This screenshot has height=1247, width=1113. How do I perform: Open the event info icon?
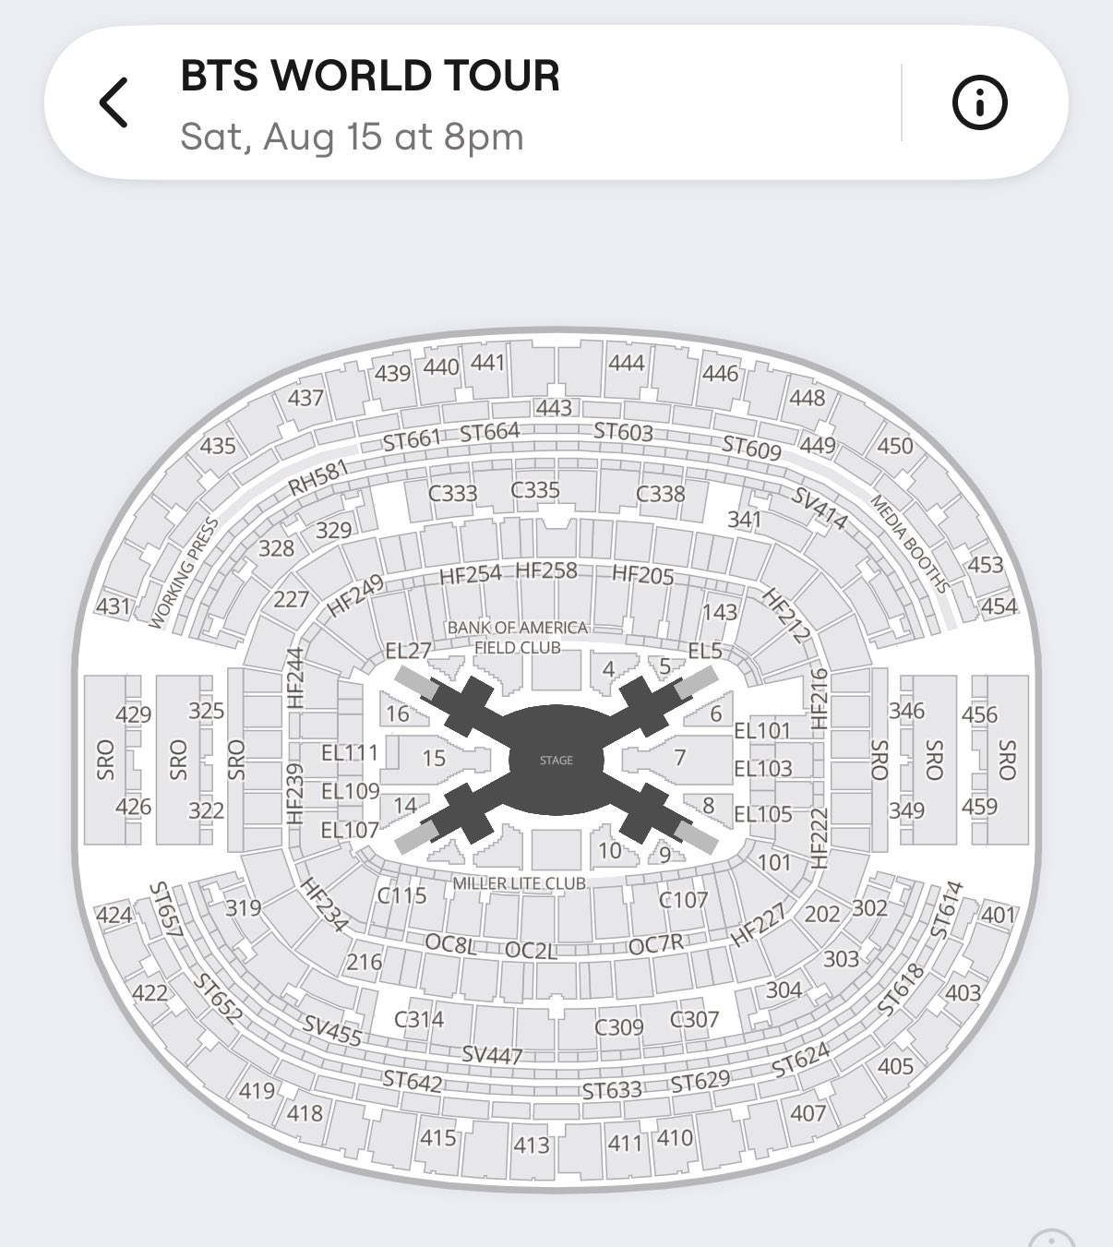tap(979, 102)
